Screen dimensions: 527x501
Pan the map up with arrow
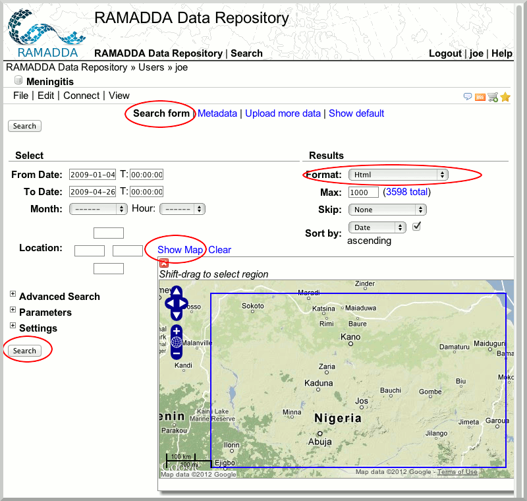click(177, 292)
